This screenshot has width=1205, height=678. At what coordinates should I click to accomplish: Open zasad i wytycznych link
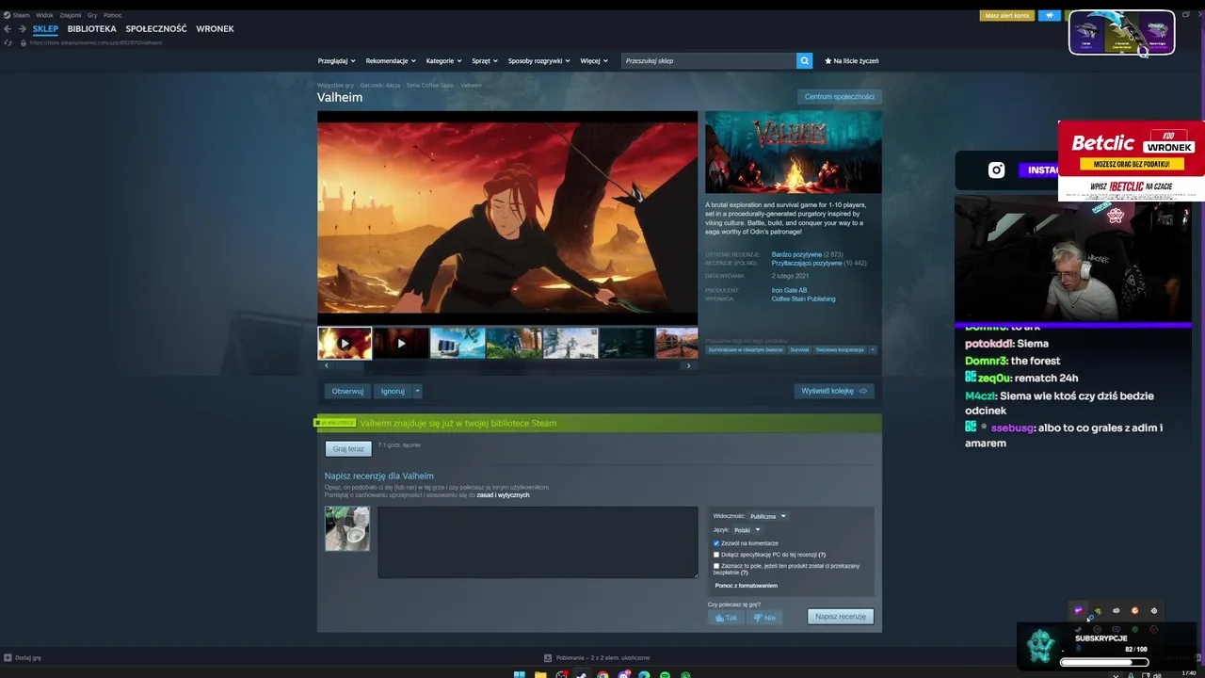pos(503,495)
